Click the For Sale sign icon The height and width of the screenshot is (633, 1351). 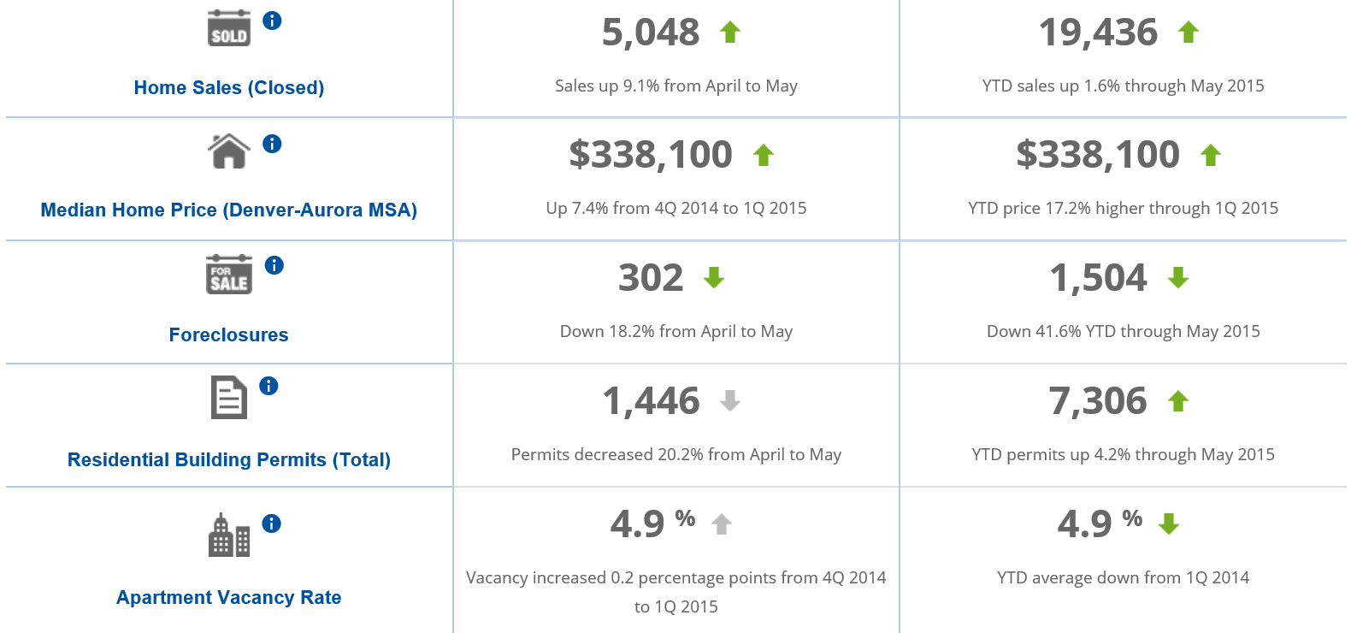click(229, 275)
